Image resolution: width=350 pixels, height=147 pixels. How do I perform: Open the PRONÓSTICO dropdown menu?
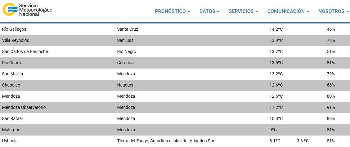[x=172, y=11]
